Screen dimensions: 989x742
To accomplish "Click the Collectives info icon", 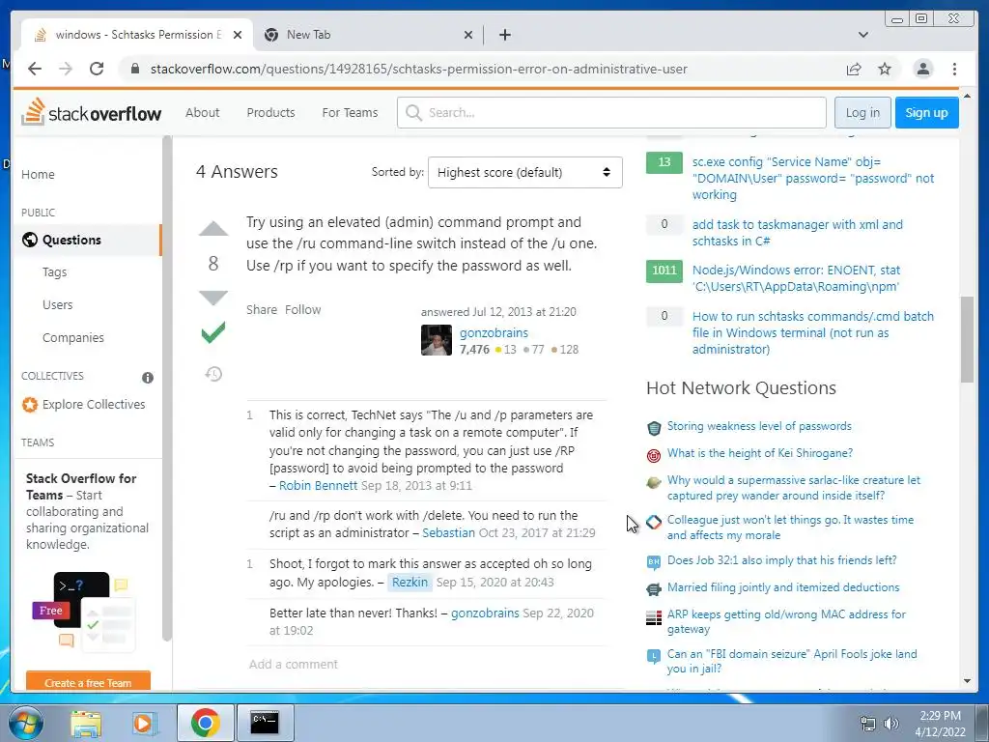I will coord(148,378).
